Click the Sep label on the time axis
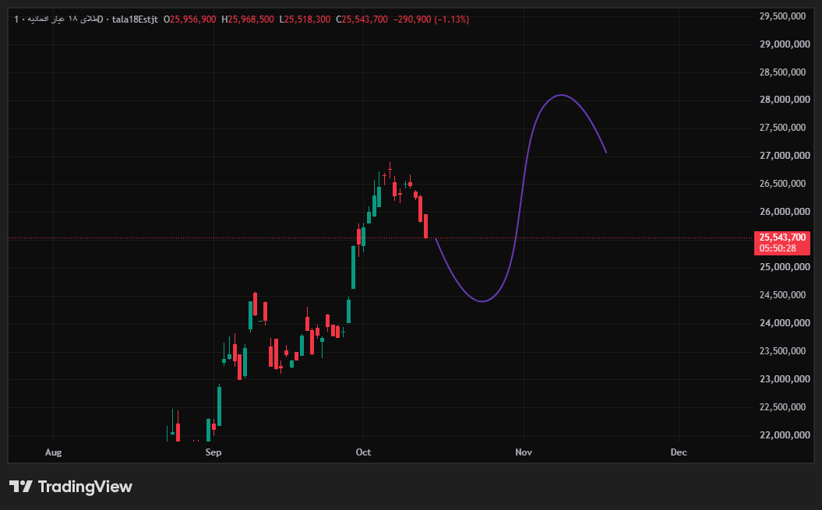This screenshot has height=510, width=822. click(213, 452)
